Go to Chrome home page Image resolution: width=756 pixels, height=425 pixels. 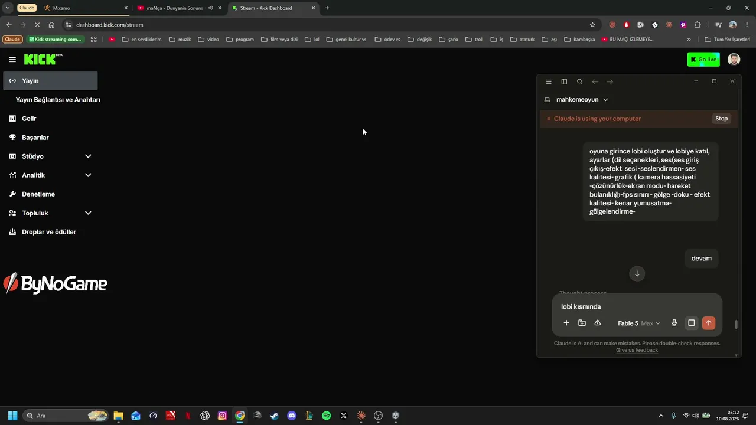coord(51,25)
